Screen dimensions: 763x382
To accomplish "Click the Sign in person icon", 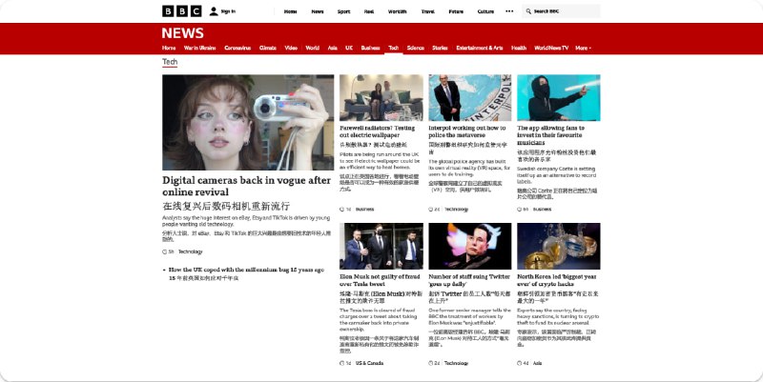I will (x=212, y=11).
